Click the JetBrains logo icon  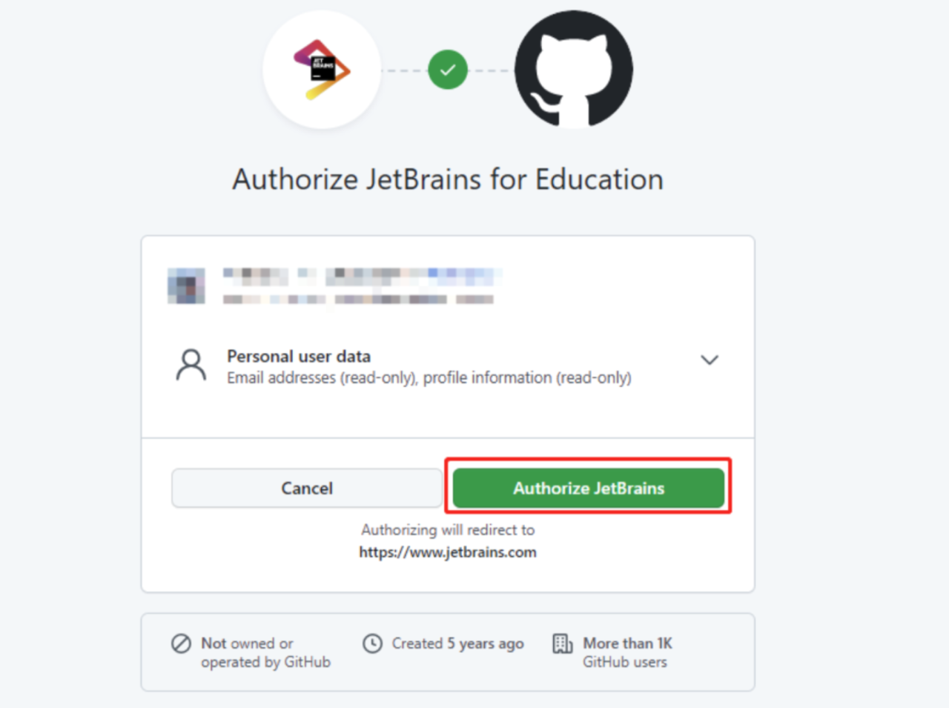click(x=322, y=70)
